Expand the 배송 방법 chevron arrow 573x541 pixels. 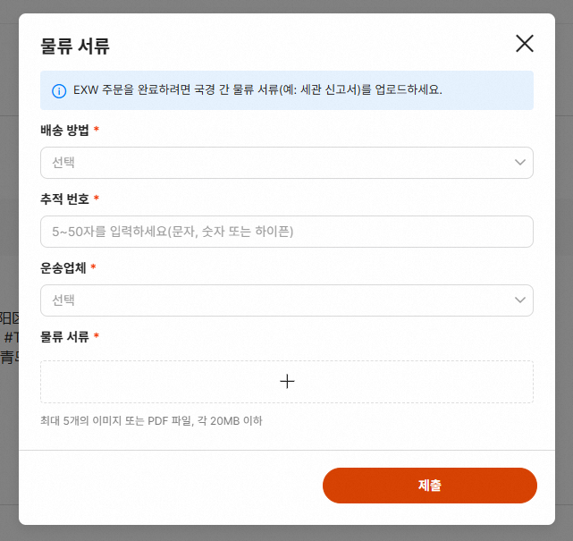[x=520, y=163]
